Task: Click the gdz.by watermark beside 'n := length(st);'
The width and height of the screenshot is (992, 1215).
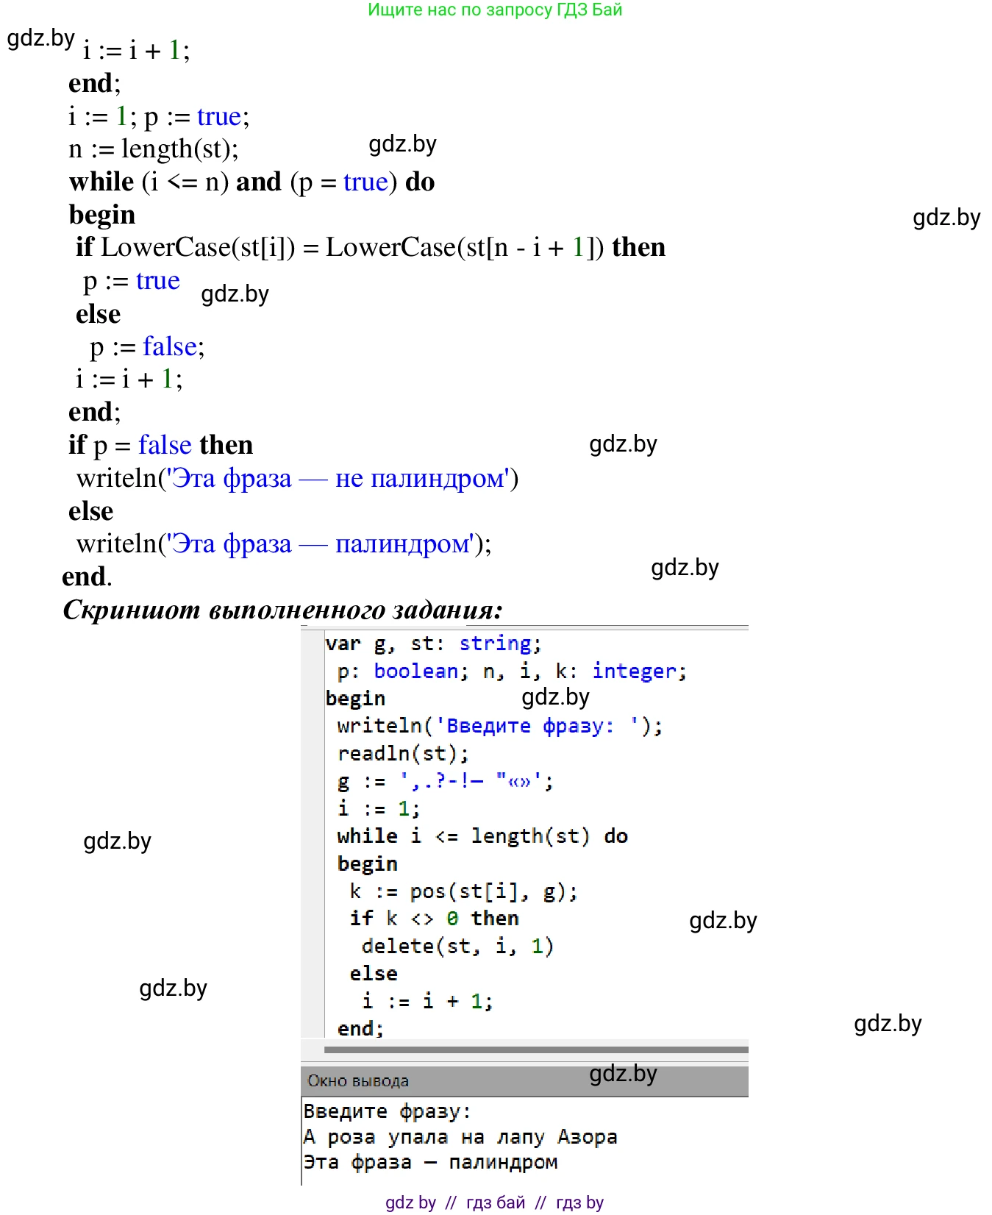Action: [x=402, y=144]
